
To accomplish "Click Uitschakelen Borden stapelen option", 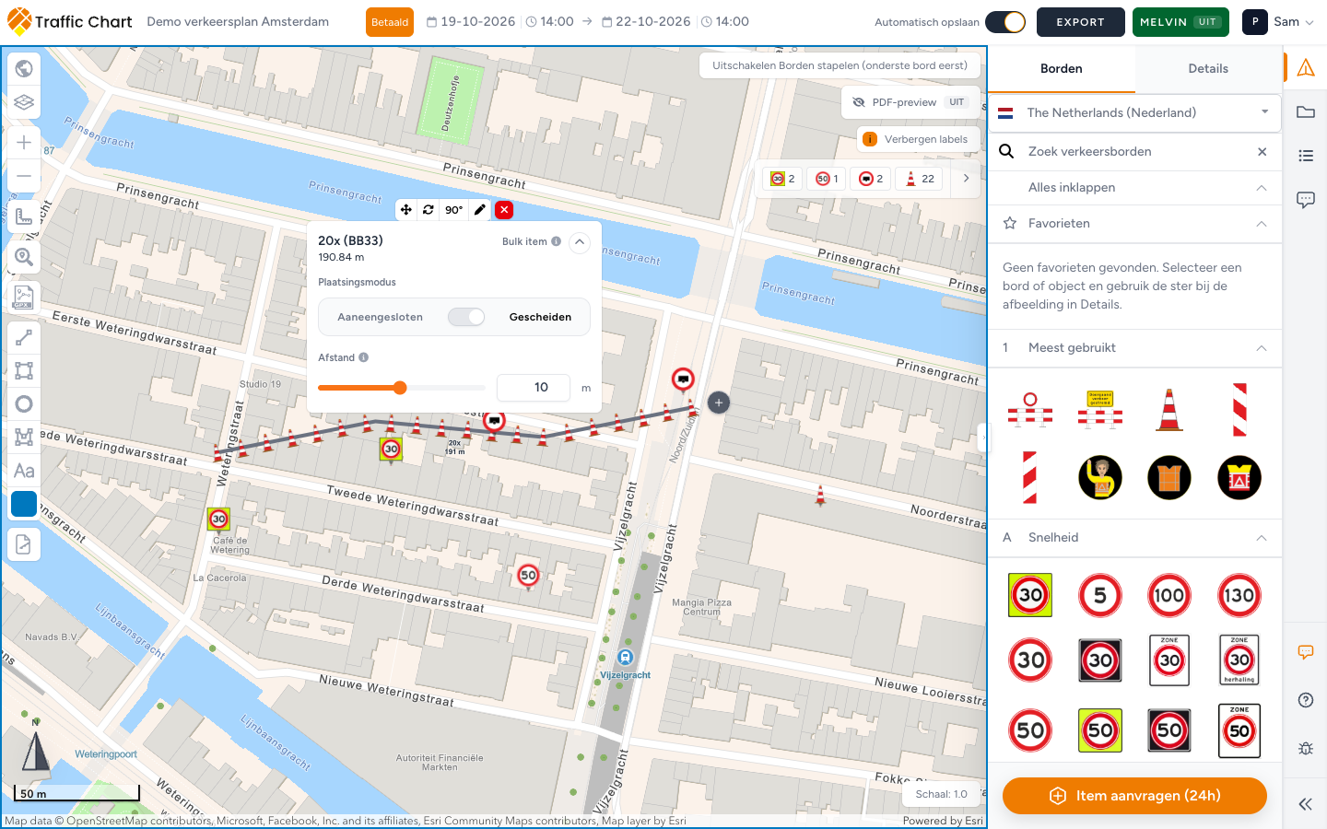I will coord(840,65).
